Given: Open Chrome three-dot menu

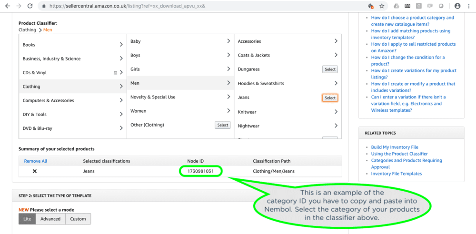Looking at the screenshot, I should point(470,6).
